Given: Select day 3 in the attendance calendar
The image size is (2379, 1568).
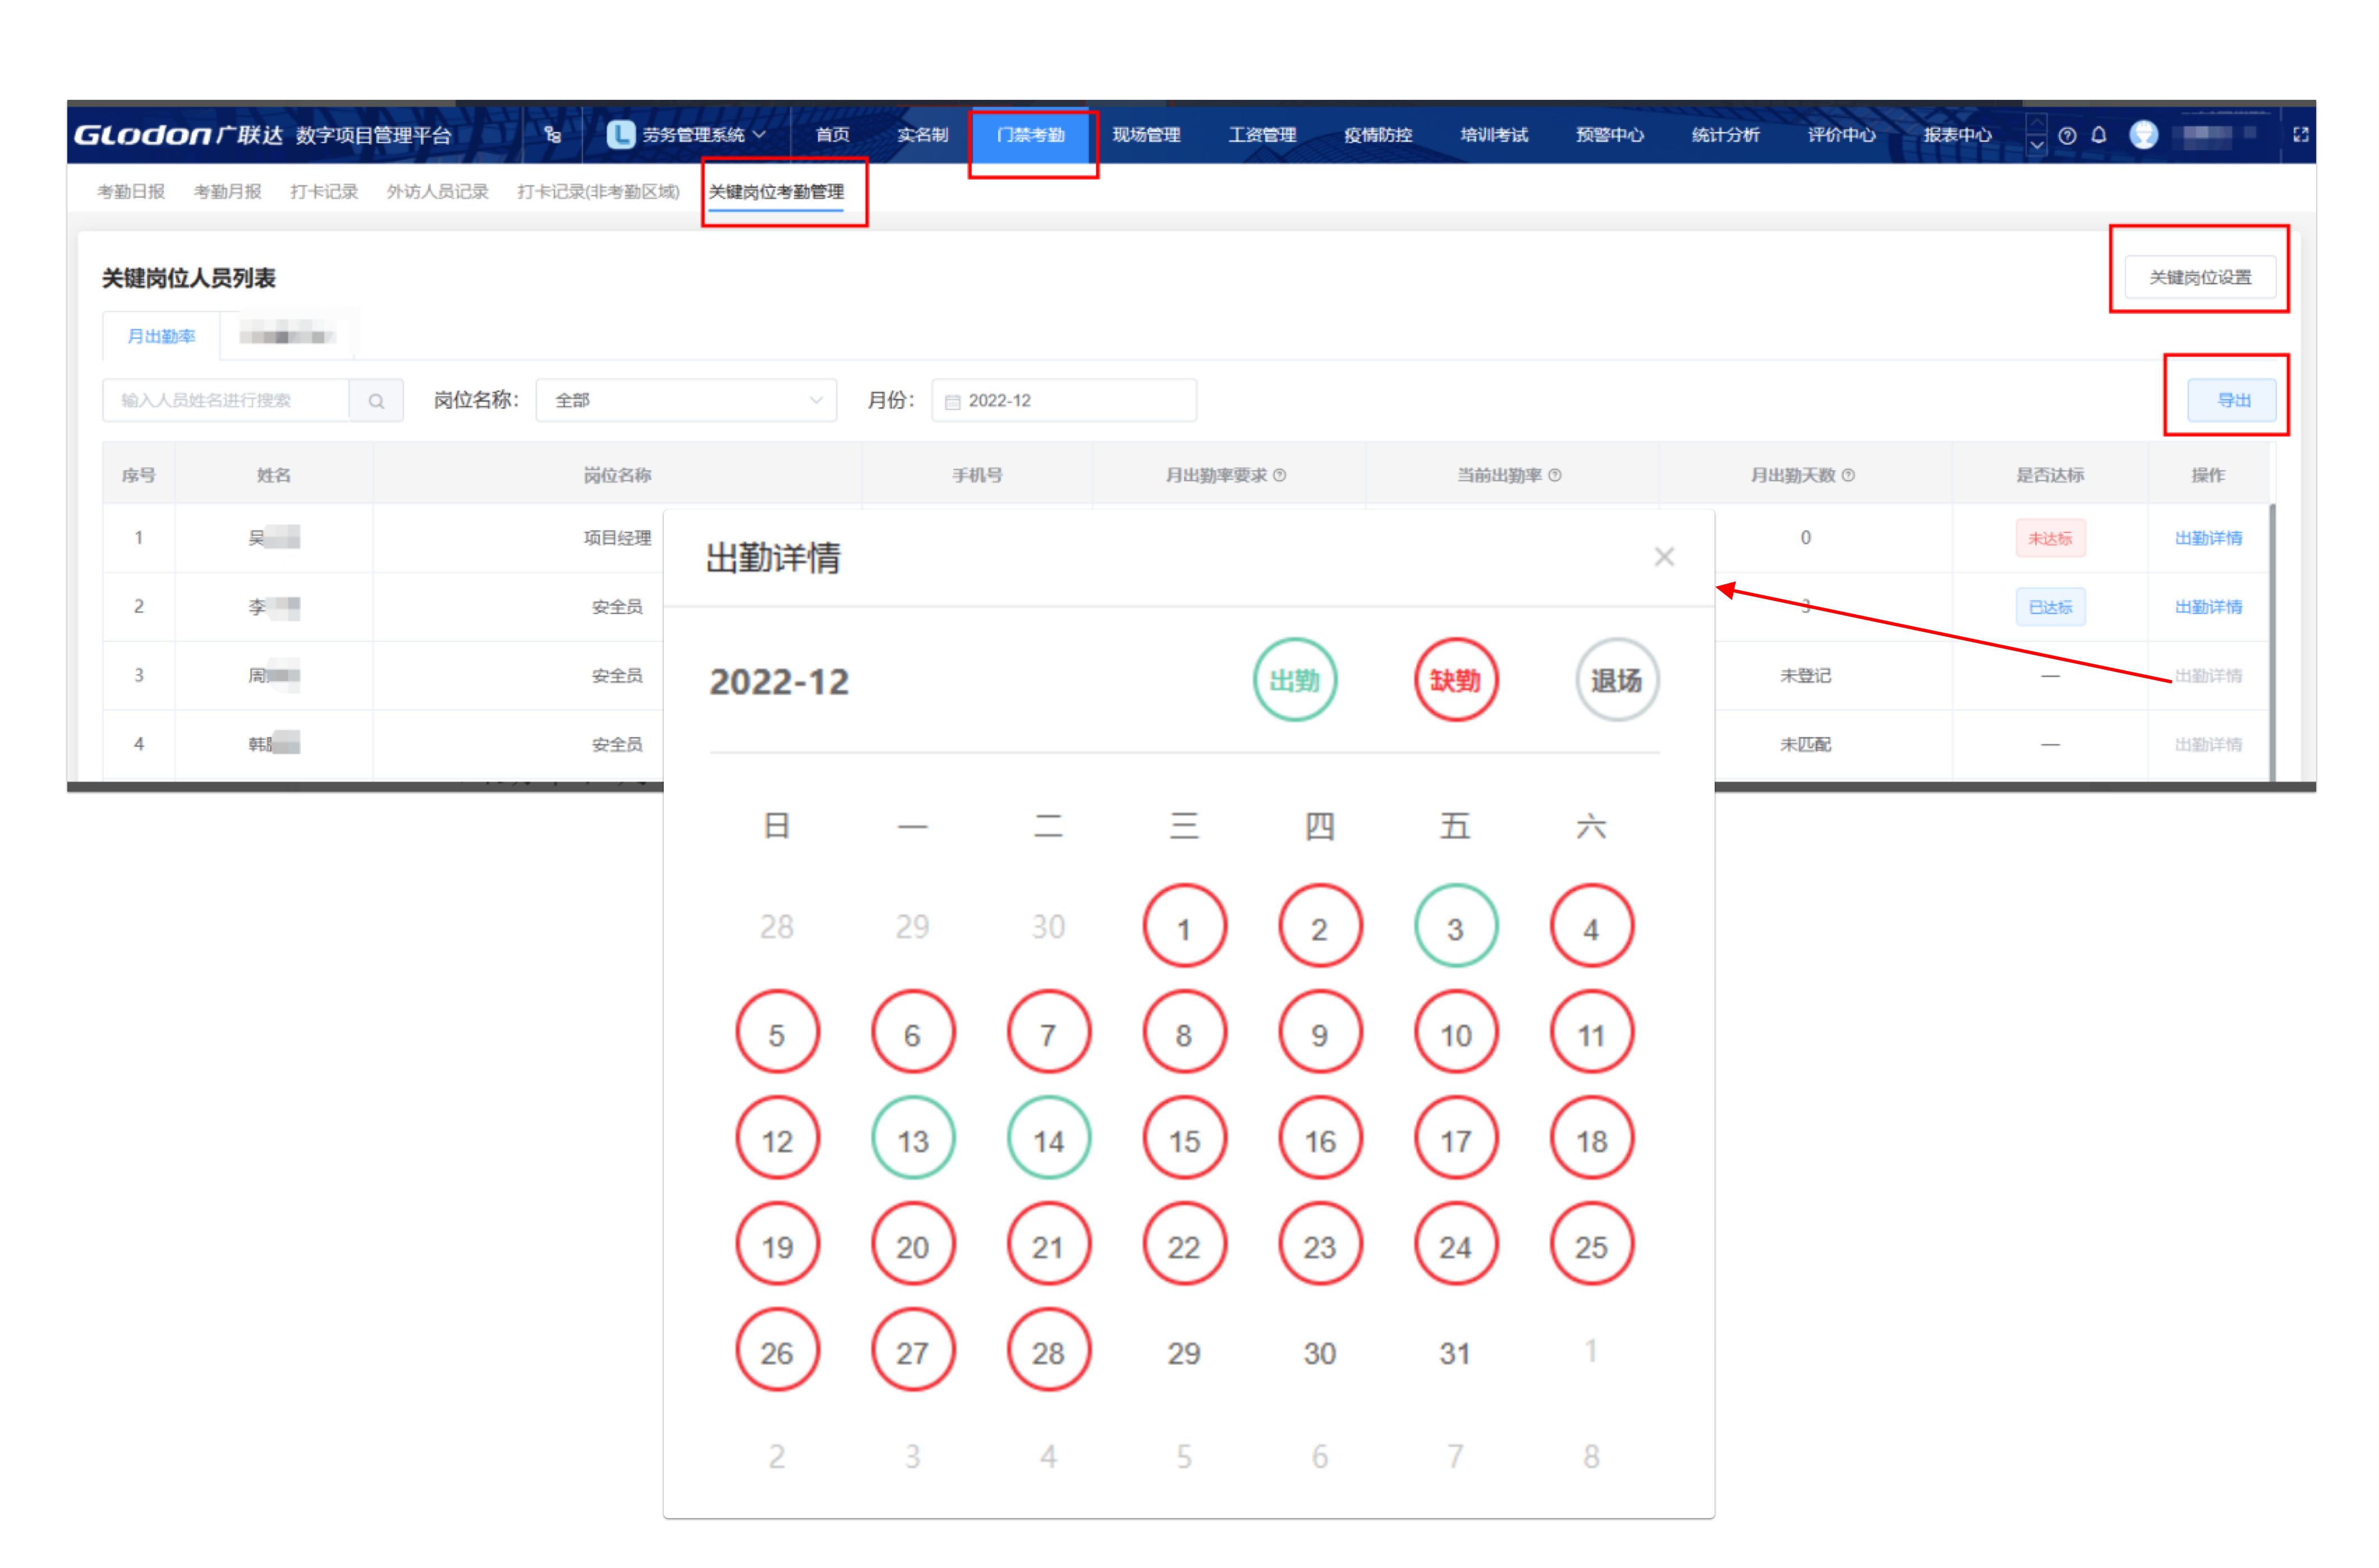Looking at the screenshot, I should (x=1455, y=926).
